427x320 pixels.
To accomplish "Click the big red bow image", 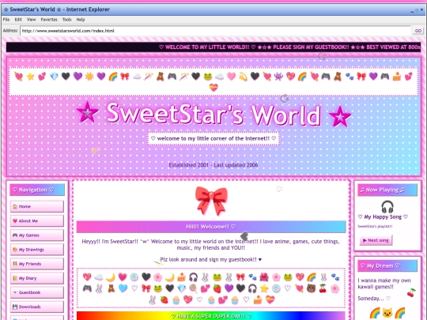I will point(211,201).
